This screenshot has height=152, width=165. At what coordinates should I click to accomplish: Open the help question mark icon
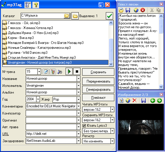point(36,5)
